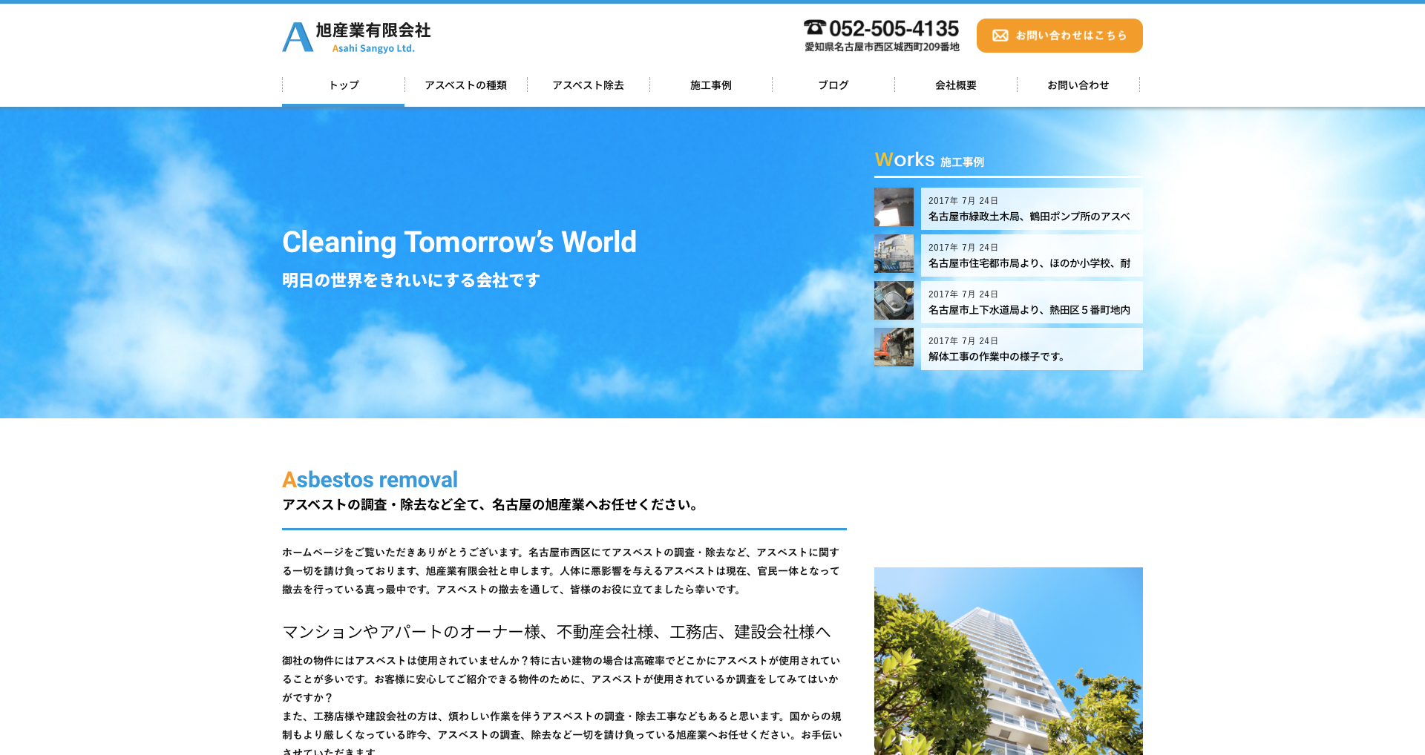
Task: Open 会社概要 from the top menu
Action: click(x=955, y=85)
